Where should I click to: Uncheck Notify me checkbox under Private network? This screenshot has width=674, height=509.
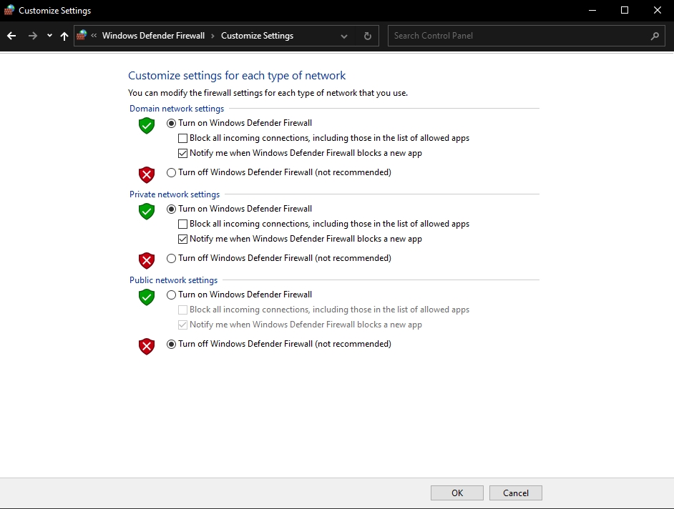tap(183, 239)
